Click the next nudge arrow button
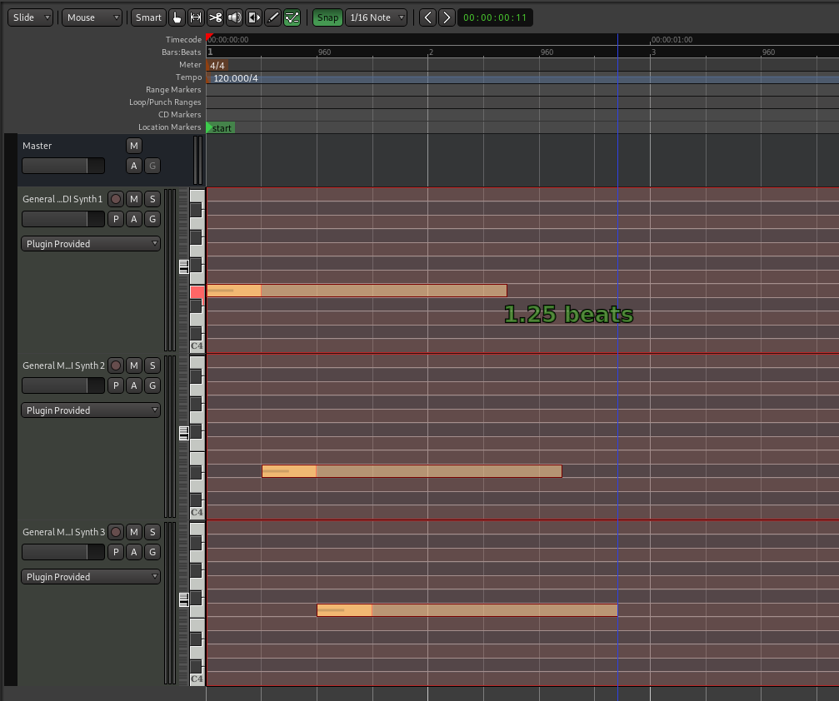This screenshot has width=839, height=701. click(x=447, y=17)
